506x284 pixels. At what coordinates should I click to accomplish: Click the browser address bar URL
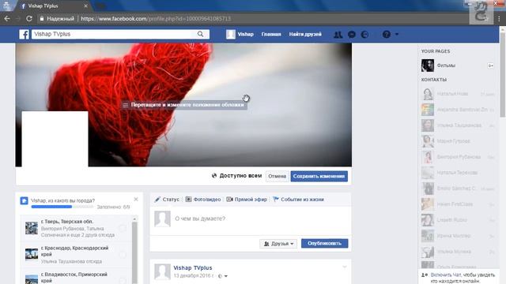point(156,19)
